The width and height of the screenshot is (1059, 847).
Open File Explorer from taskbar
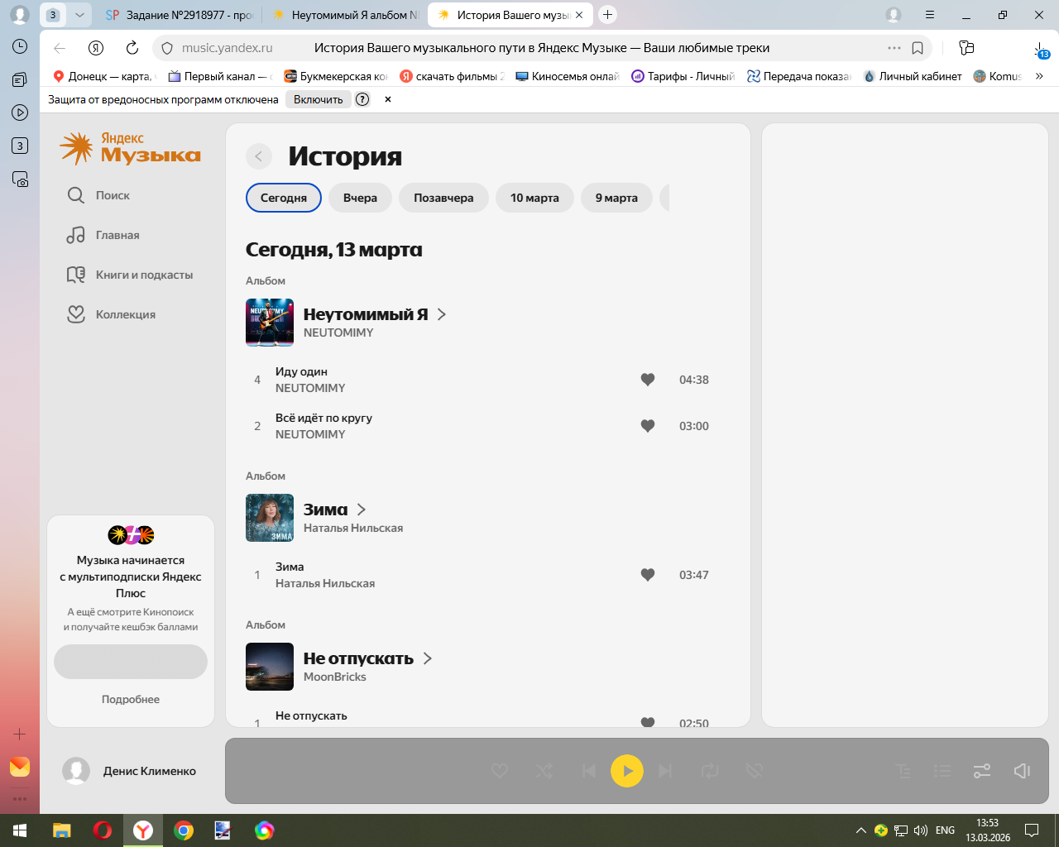tap(62, 830)
